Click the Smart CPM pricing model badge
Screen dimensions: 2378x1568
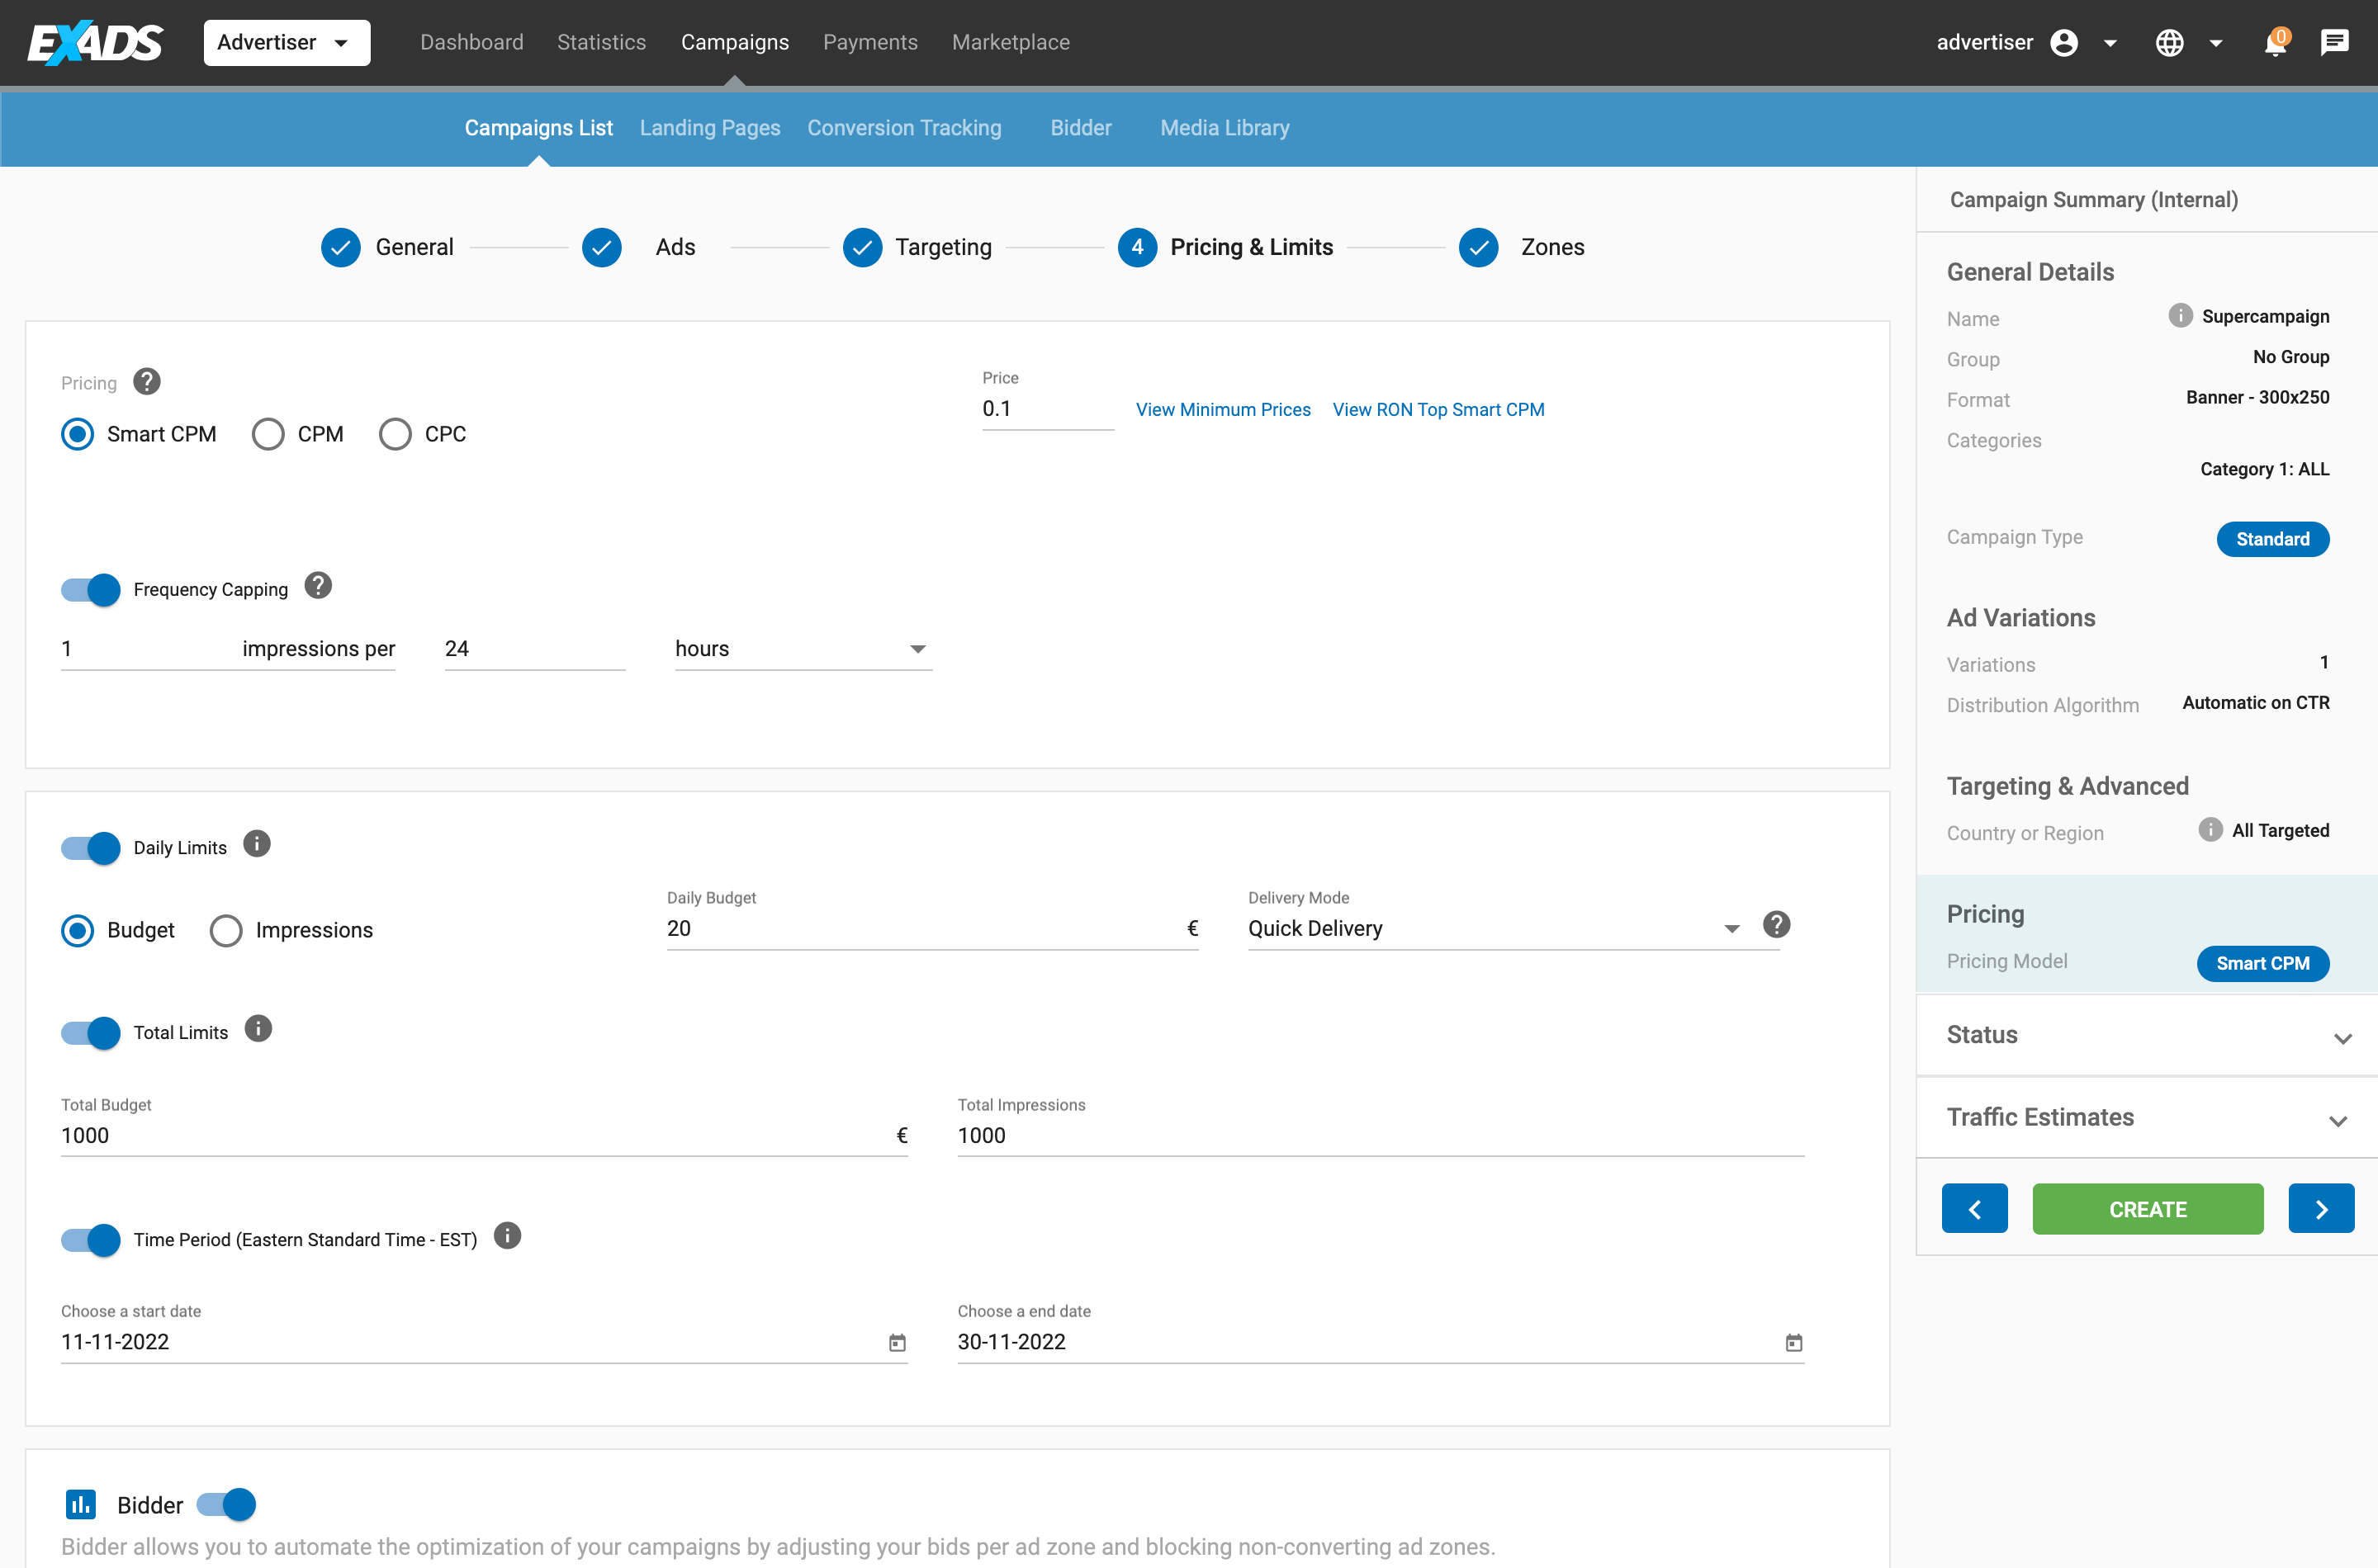pos(2262,963)
